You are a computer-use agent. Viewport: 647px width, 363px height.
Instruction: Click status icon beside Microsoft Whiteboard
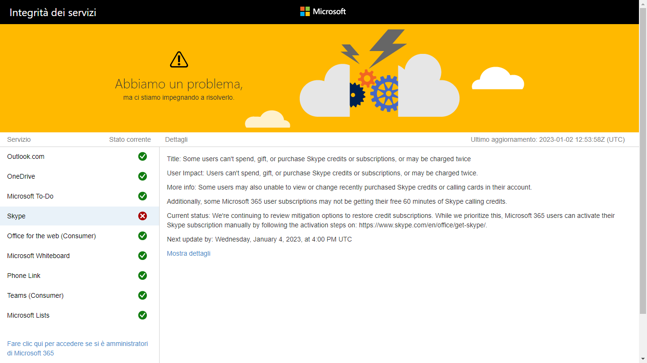[143, 256]
